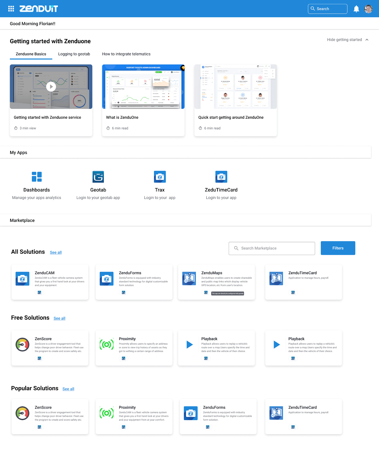Click ZenduForms camera icon in Popular Solutions
The height and width of the screenshot is (449, 379).
click(191, 413)
